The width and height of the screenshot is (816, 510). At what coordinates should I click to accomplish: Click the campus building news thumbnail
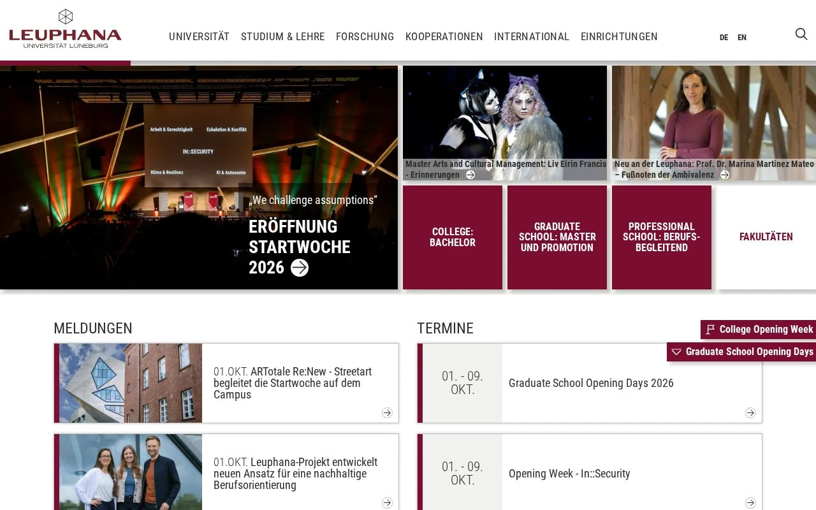point(131,383)
